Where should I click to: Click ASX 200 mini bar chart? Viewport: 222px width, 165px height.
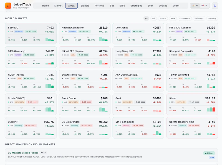coord(157,87)
